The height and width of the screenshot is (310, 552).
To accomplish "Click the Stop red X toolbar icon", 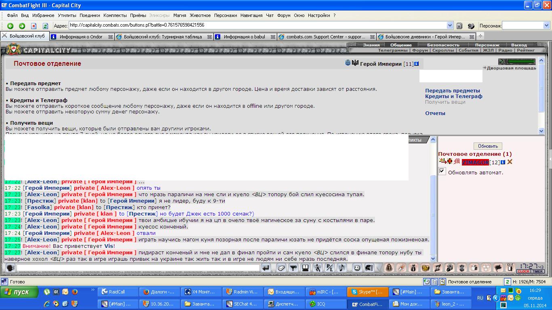I will (x=34, y=25).
